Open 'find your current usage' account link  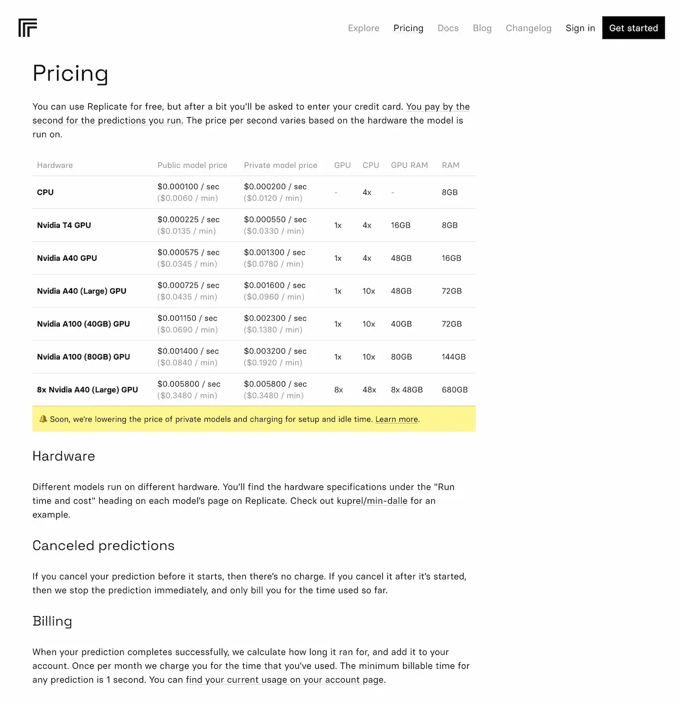(x=285, y=680)
